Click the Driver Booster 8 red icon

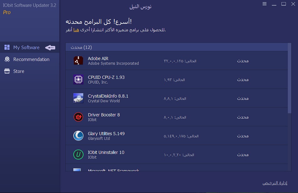[x=78, y=117]
